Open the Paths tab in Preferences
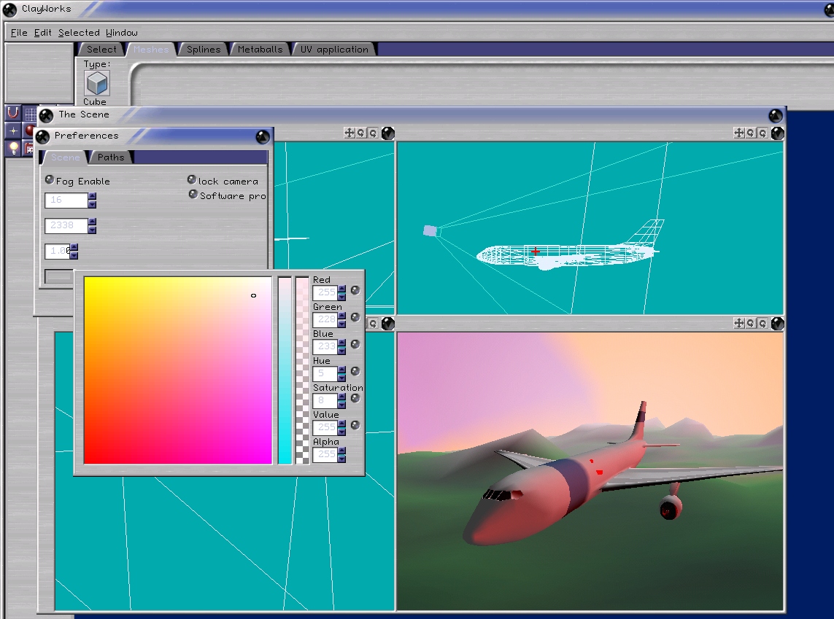834x619 pixels. point(111,157)
